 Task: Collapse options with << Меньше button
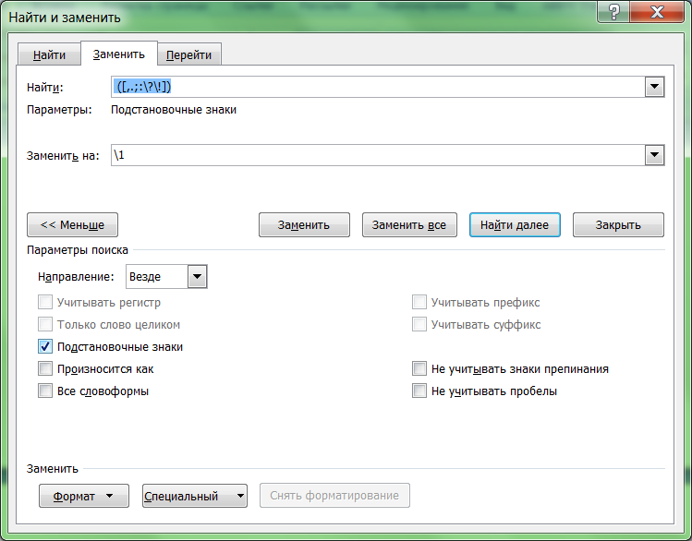point(72,225)
